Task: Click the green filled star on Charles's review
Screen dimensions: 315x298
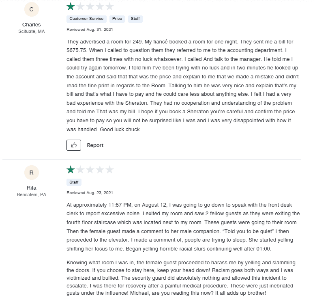Action: coord(71,6)
